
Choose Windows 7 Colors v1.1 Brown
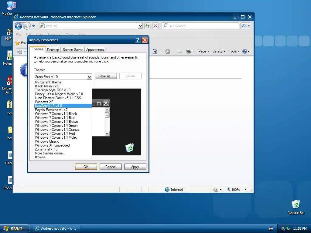[63, 122]
